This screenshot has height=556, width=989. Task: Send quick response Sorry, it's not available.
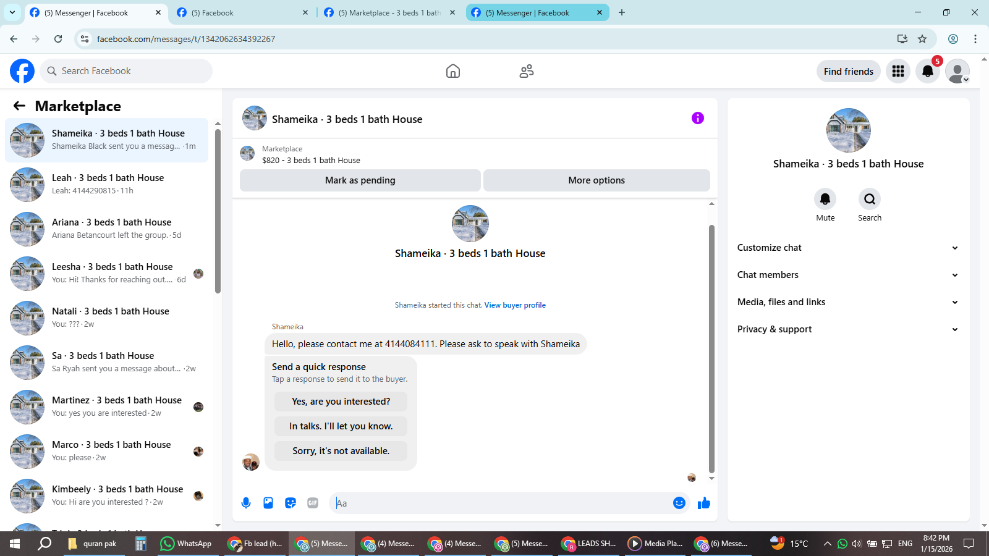pyautogui.click(x=341, y=451)
